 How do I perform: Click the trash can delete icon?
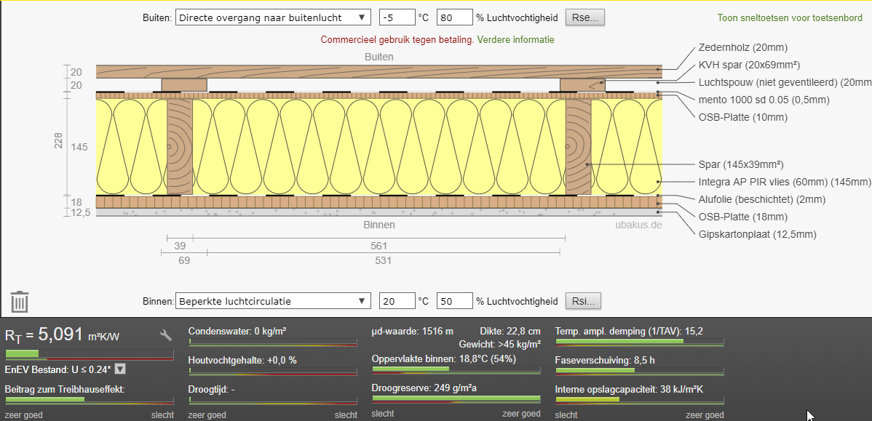(20, 301)
